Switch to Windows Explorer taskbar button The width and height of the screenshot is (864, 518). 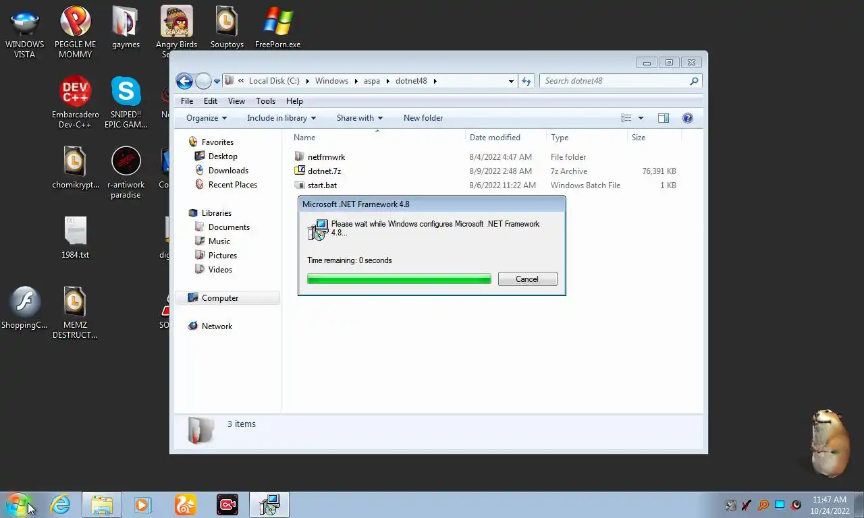(102, 505)
